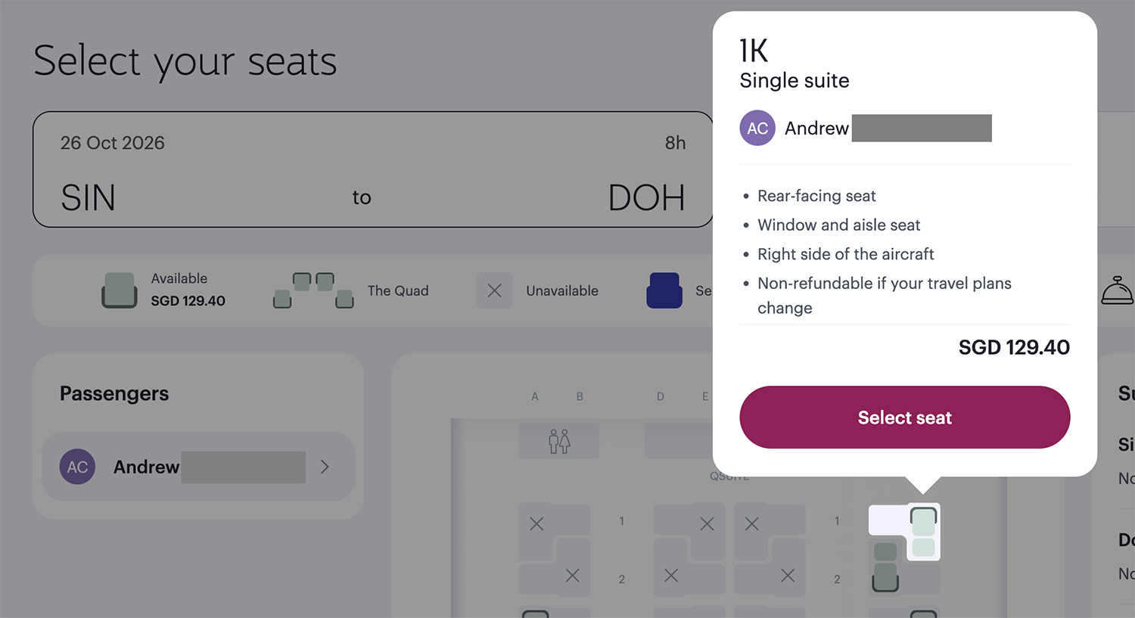
Task: Click the Unavailable X legend icon
Action: click(494, 290)
